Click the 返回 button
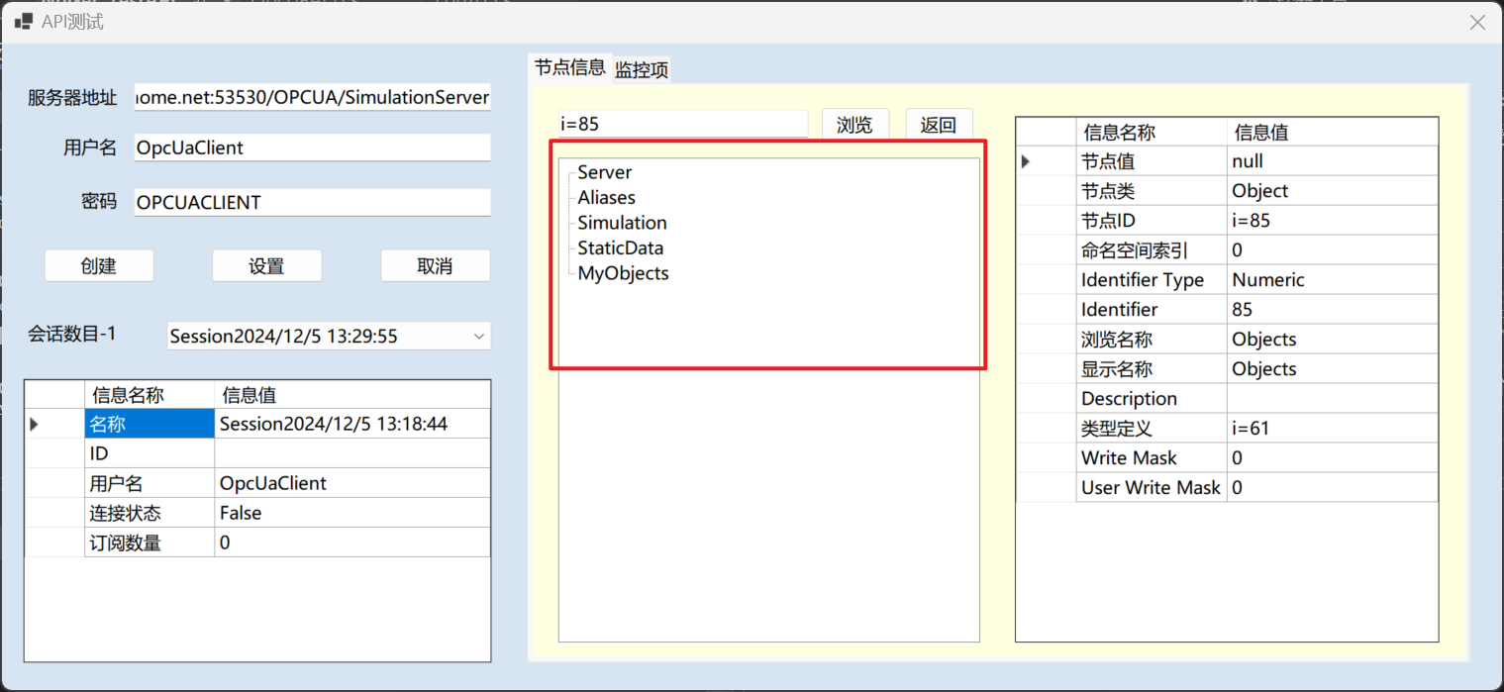 (939, 125)
